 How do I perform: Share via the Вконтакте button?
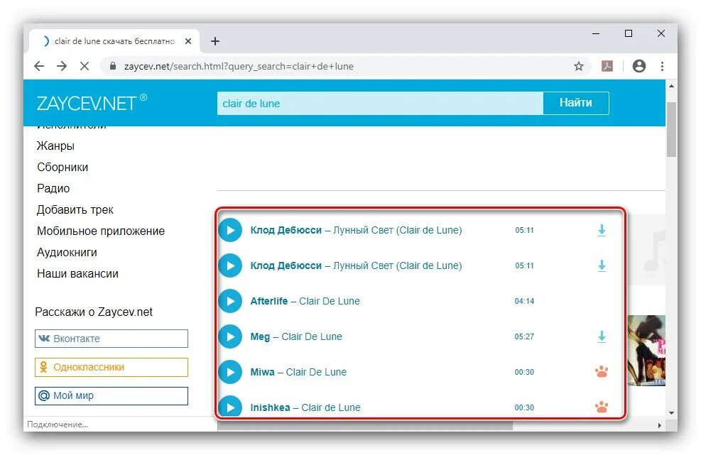(112, 339)
